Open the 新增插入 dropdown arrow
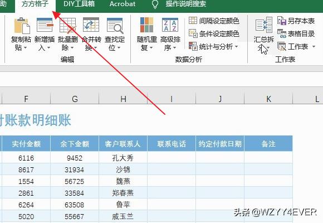This screenshot has width=323, height=223. [x=49, y=48]
